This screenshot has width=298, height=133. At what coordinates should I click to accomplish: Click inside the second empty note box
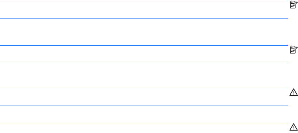144,54
